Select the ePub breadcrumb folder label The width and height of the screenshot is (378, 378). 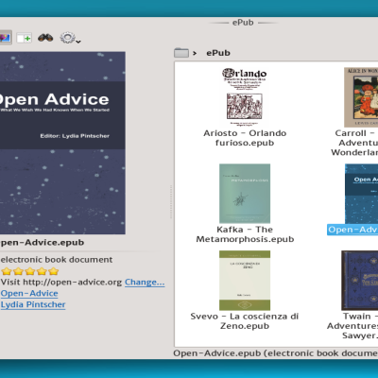218,53
